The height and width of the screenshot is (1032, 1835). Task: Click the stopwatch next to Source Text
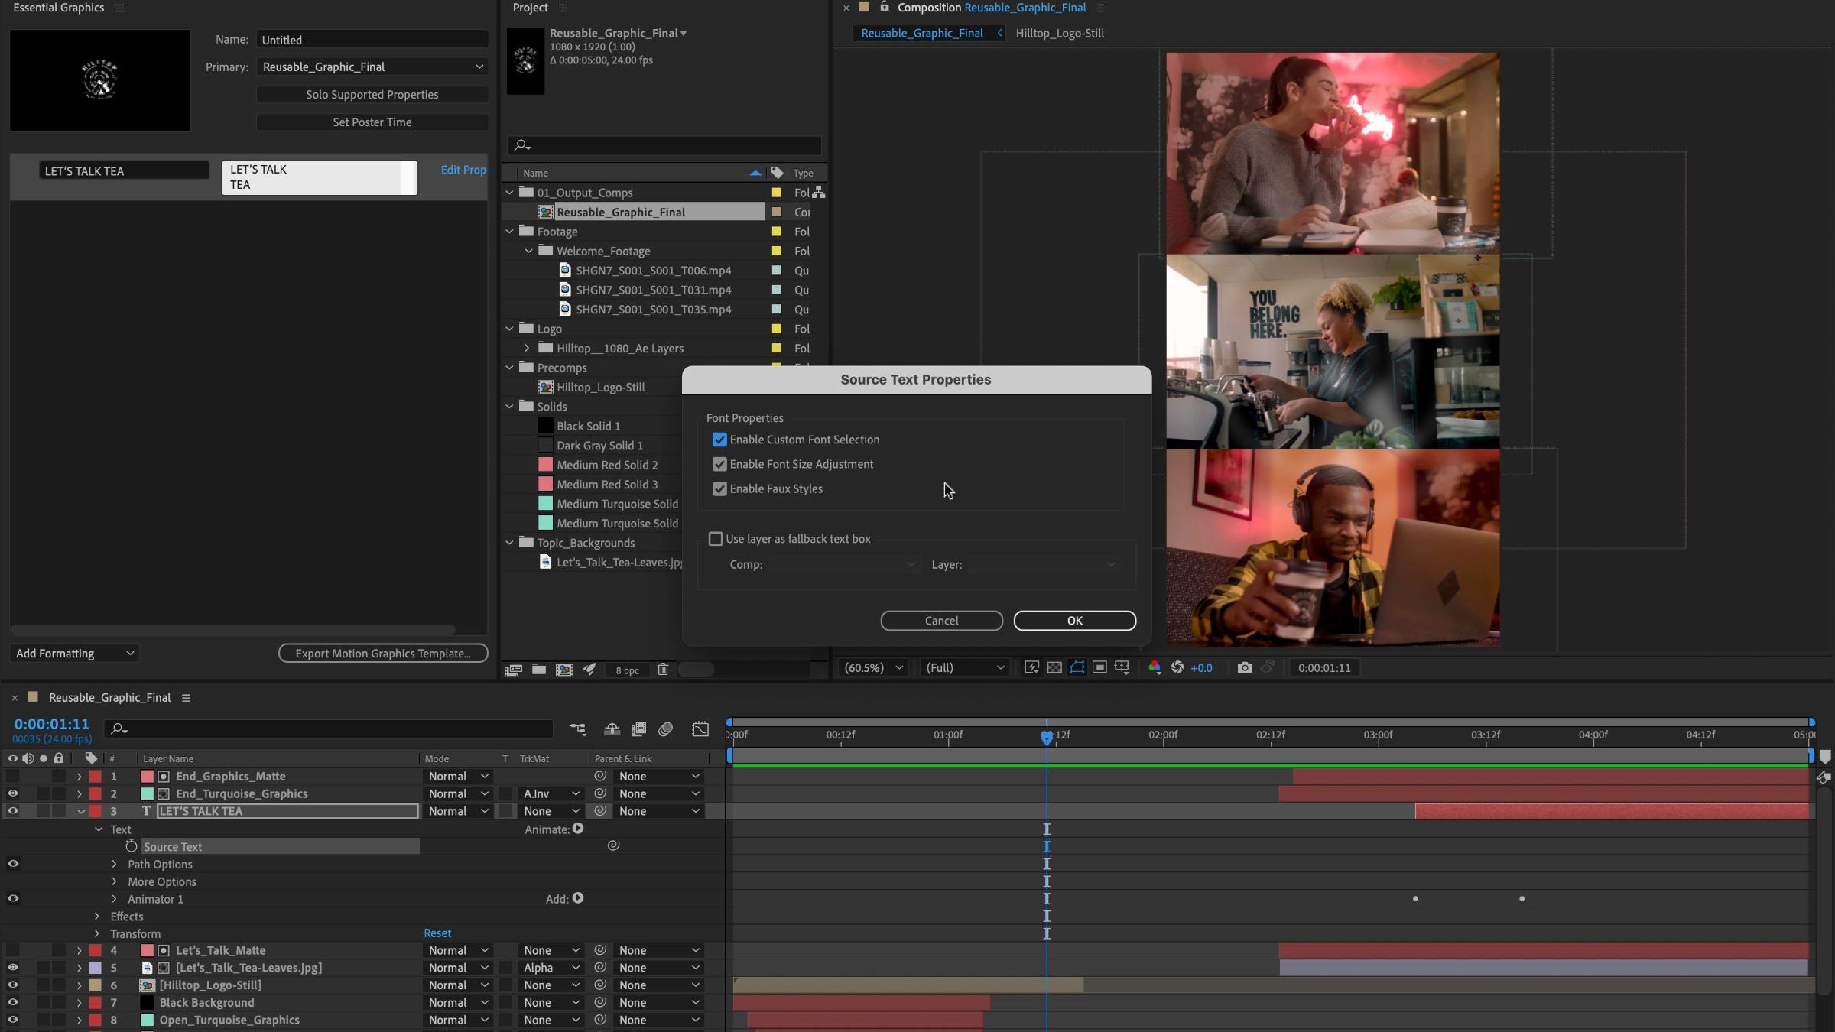tap(132, 846)
